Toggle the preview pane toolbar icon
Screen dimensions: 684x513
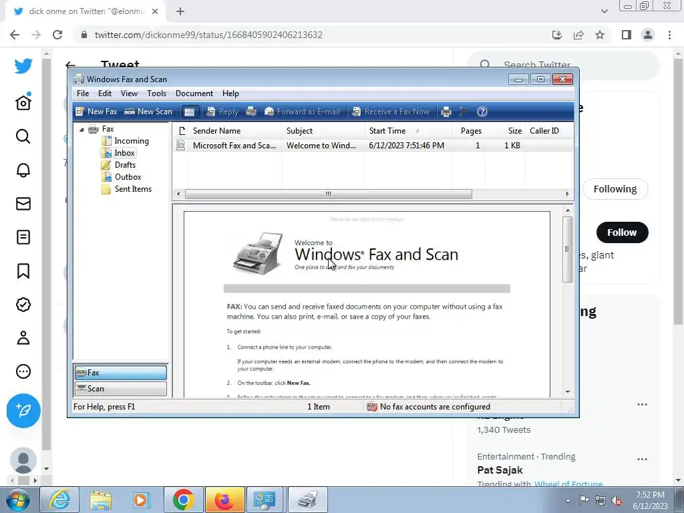click(189, 112)
